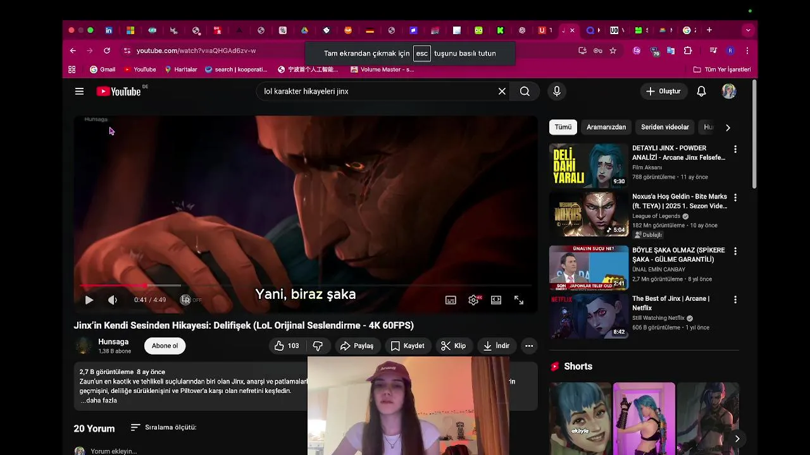This screenshot has width=810, height=455.
Task: Open the Hunsaga channel name link
Action: click(113, 342)
